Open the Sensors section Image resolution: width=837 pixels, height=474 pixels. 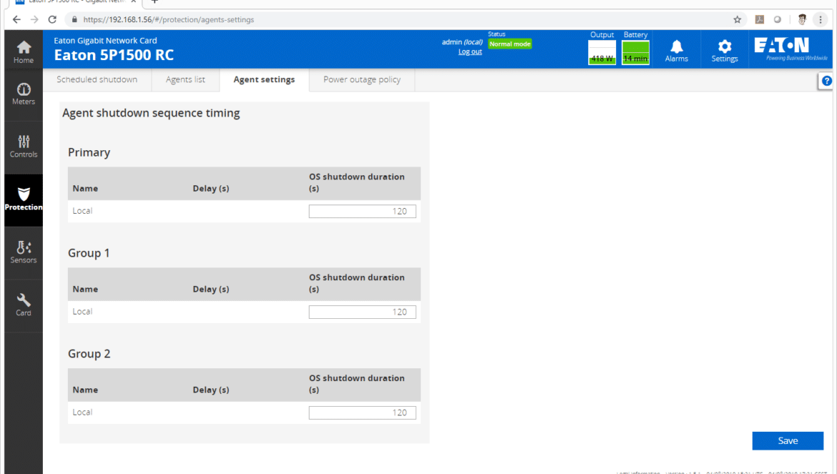click(x=24, y=252)
